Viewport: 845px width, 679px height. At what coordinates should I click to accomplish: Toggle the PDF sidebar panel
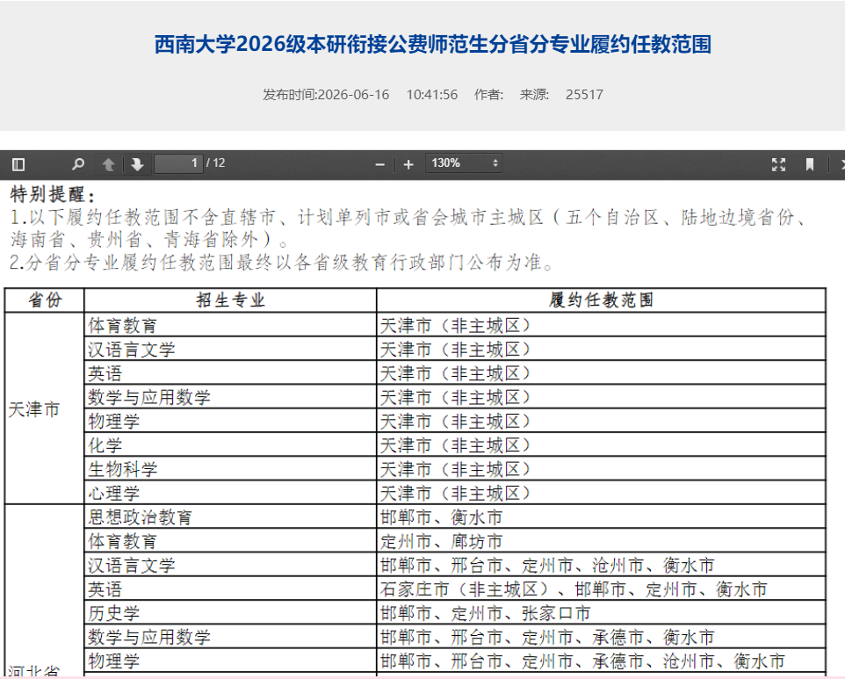(x=18, y=164)
